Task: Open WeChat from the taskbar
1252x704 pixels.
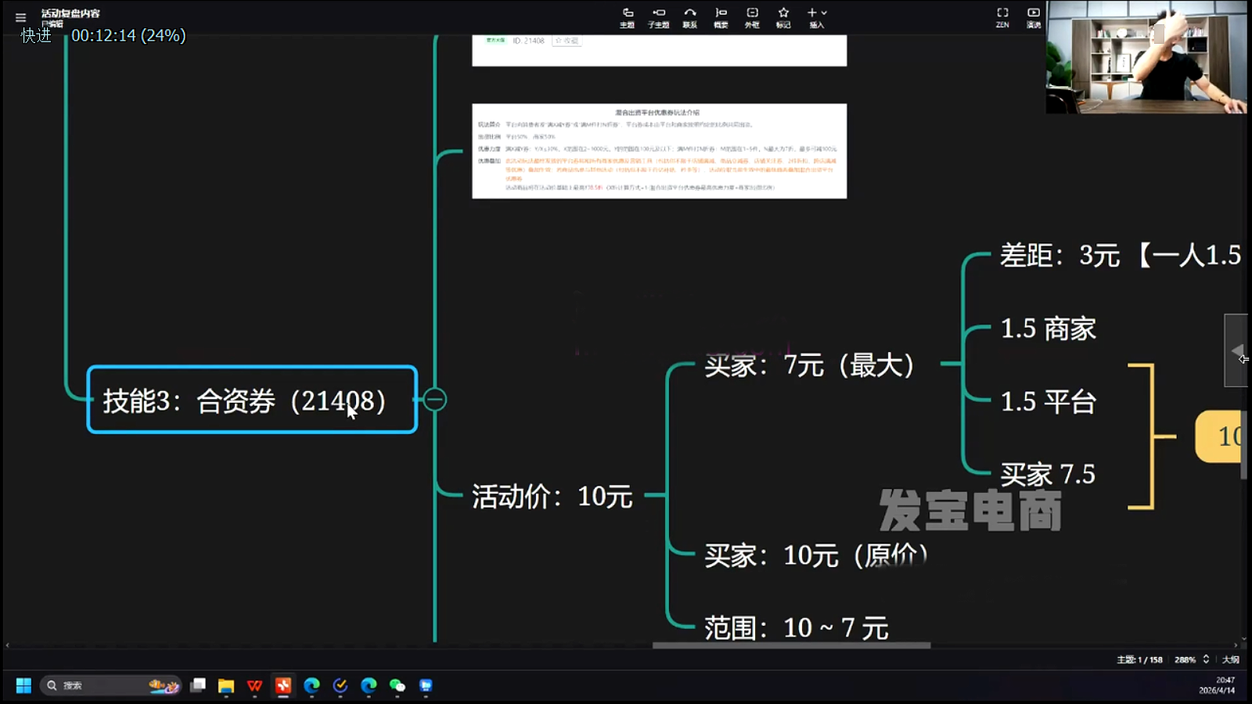Action: tap(398, 686)
